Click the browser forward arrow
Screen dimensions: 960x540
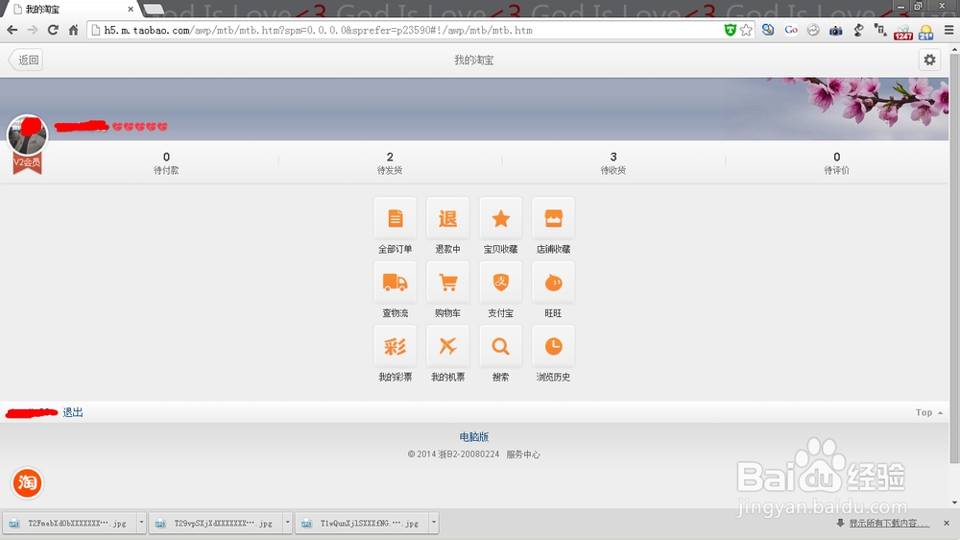33,30
